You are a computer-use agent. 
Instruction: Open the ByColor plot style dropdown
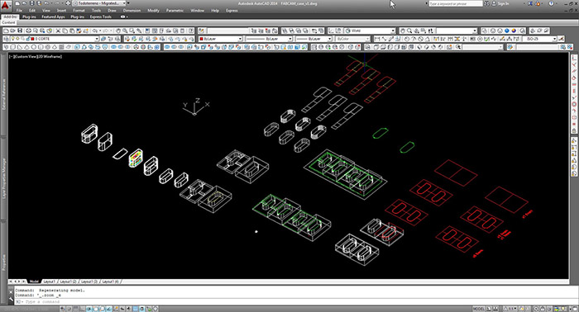(x=368, y=39)
